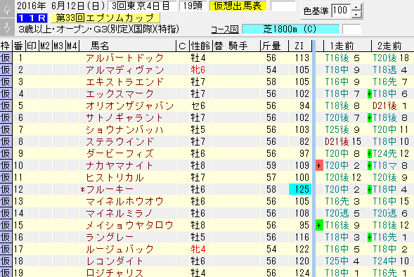The height and width of the screenshot is (277, 414).
Task: Open the コース図 course map link
Action: [225, 30]
